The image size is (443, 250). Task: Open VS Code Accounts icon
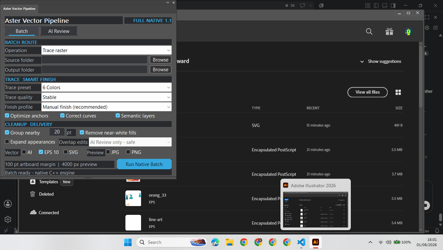8,204
